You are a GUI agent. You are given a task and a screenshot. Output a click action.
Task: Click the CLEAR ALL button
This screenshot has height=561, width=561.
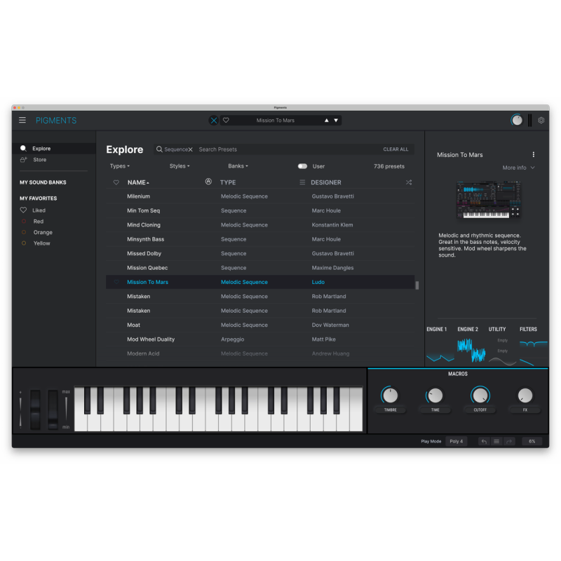(x=396, y=149)
